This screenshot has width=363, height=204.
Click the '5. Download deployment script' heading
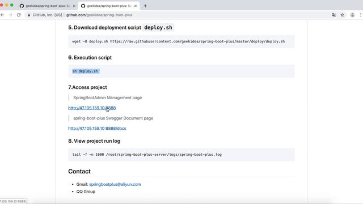(120, 28)
